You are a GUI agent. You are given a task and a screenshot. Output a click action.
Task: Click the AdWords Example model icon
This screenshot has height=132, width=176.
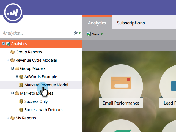tap(21, 77)
